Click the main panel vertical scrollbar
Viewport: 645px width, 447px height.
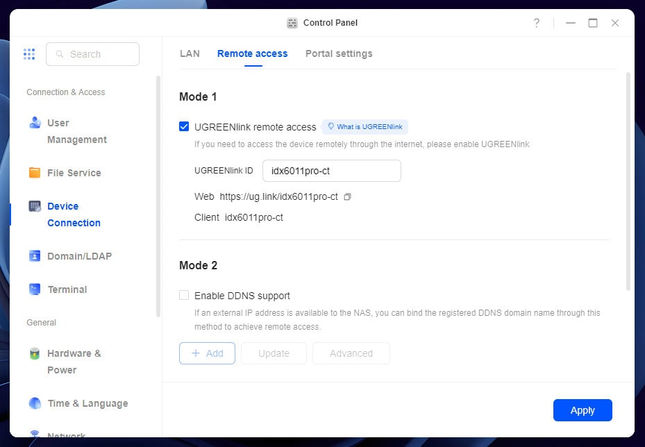pyautogui.click(x=629, y=180)
